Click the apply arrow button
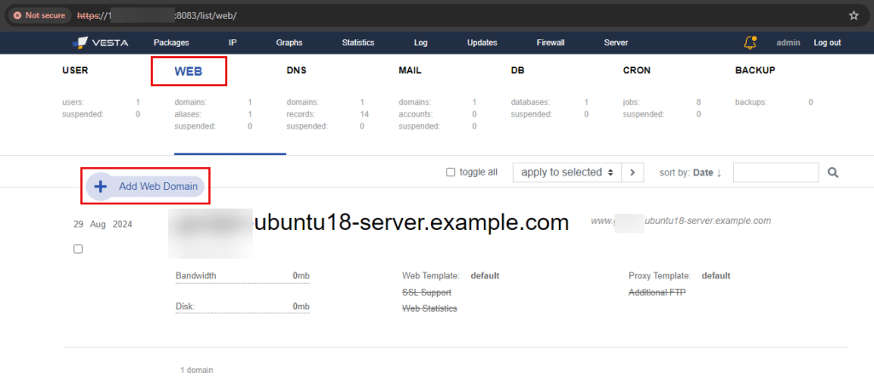Image resolution: width=874 pixels, height=385 pixels. point(632,173)
